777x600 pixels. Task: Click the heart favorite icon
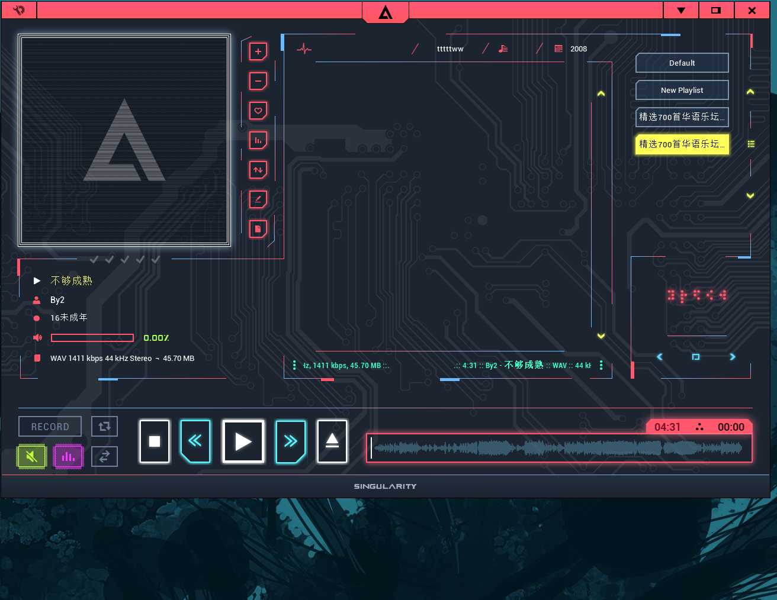tap(258, 111)
